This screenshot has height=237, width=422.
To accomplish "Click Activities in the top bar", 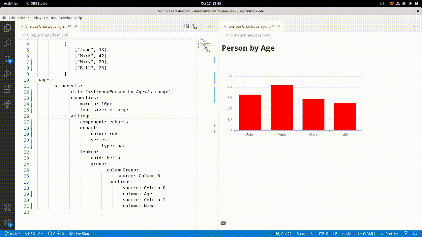I will (x=11, y=3).
